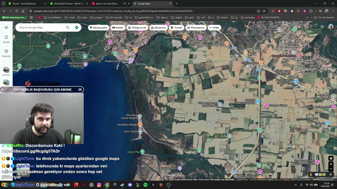Select the Street View pegman
The height and width of the screenshot is (189, 337).
pyautogui.click(x=311, y=175)
